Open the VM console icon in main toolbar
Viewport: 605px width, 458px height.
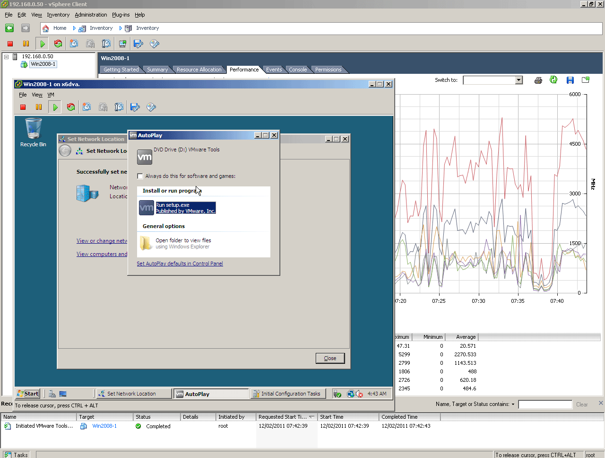pos(122,44)
